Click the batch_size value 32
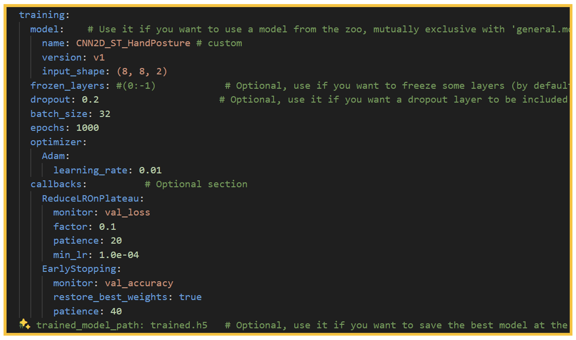 [x=105, y=114]
